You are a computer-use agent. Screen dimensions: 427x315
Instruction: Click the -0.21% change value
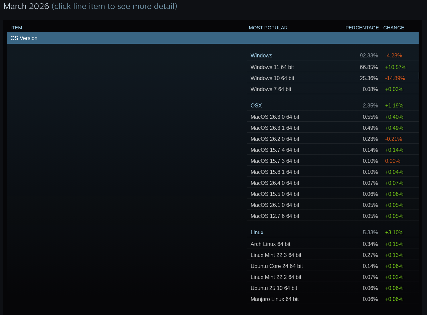(394, 139)
